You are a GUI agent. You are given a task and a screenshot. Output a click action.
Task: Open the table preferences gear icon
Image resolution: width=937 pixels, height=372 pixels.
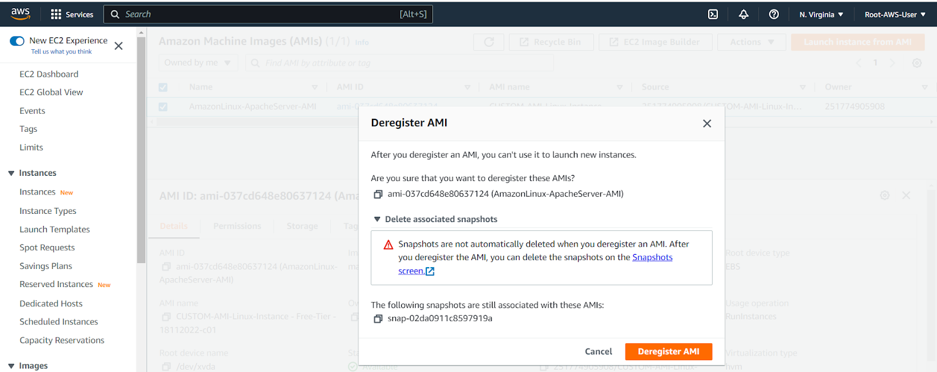[x=917, y=63]
